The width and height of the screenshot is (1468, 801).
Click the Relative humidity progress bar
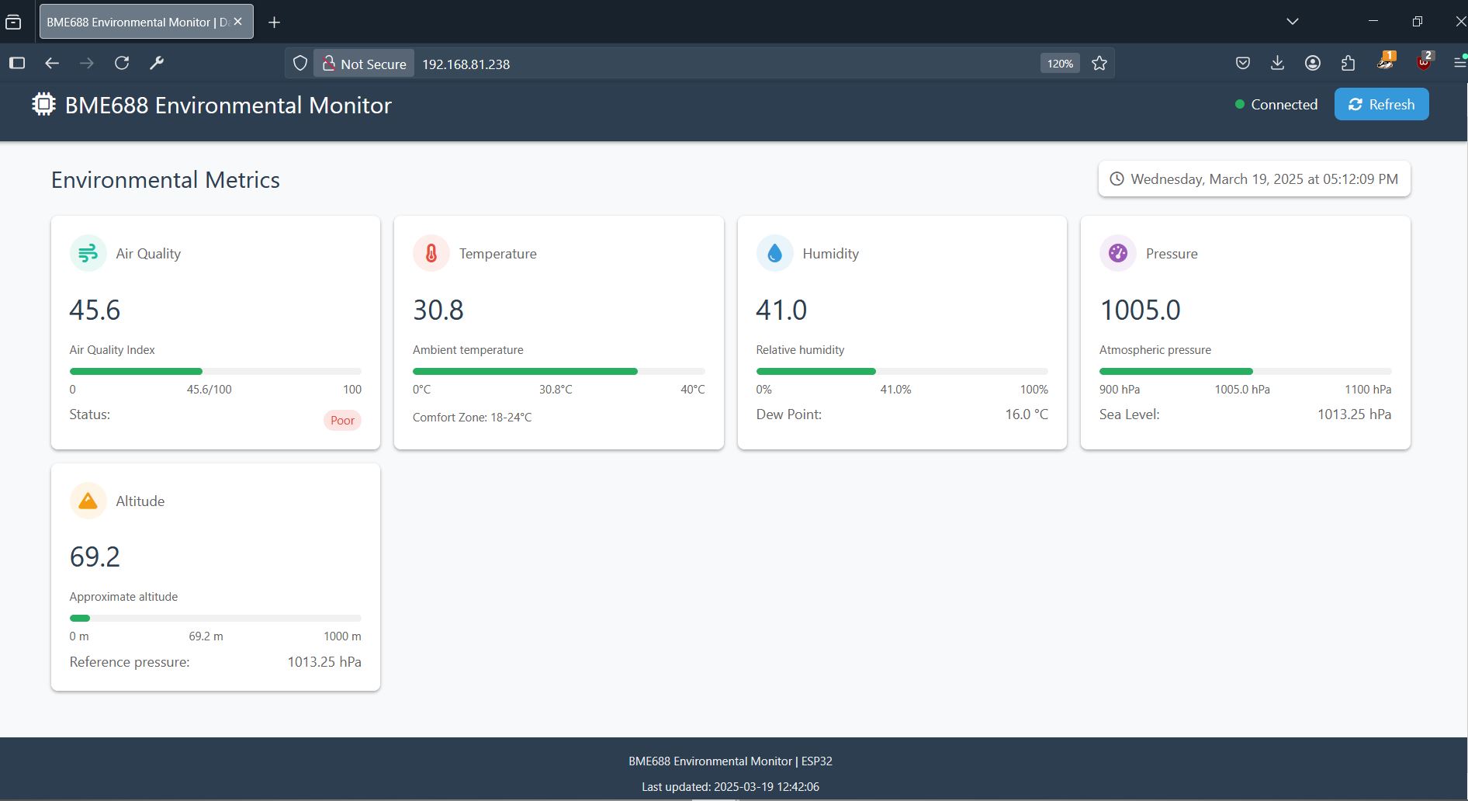click(x=902, y=372)
